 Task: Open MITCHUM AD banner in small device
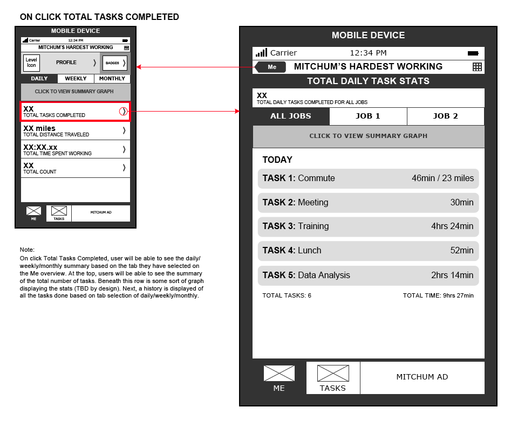click(101, 213)
